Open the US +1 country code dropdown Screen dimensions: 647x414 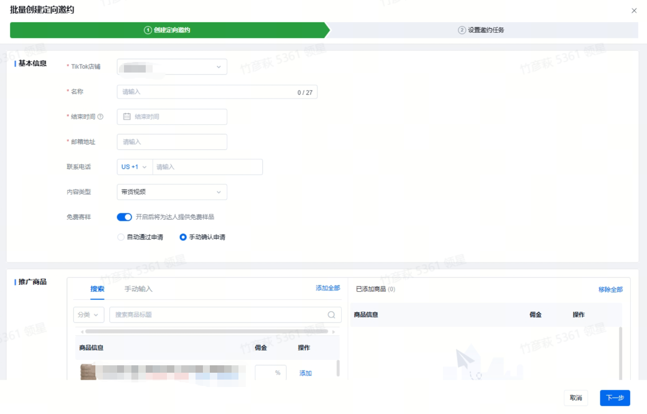click(x=134, y=167)
